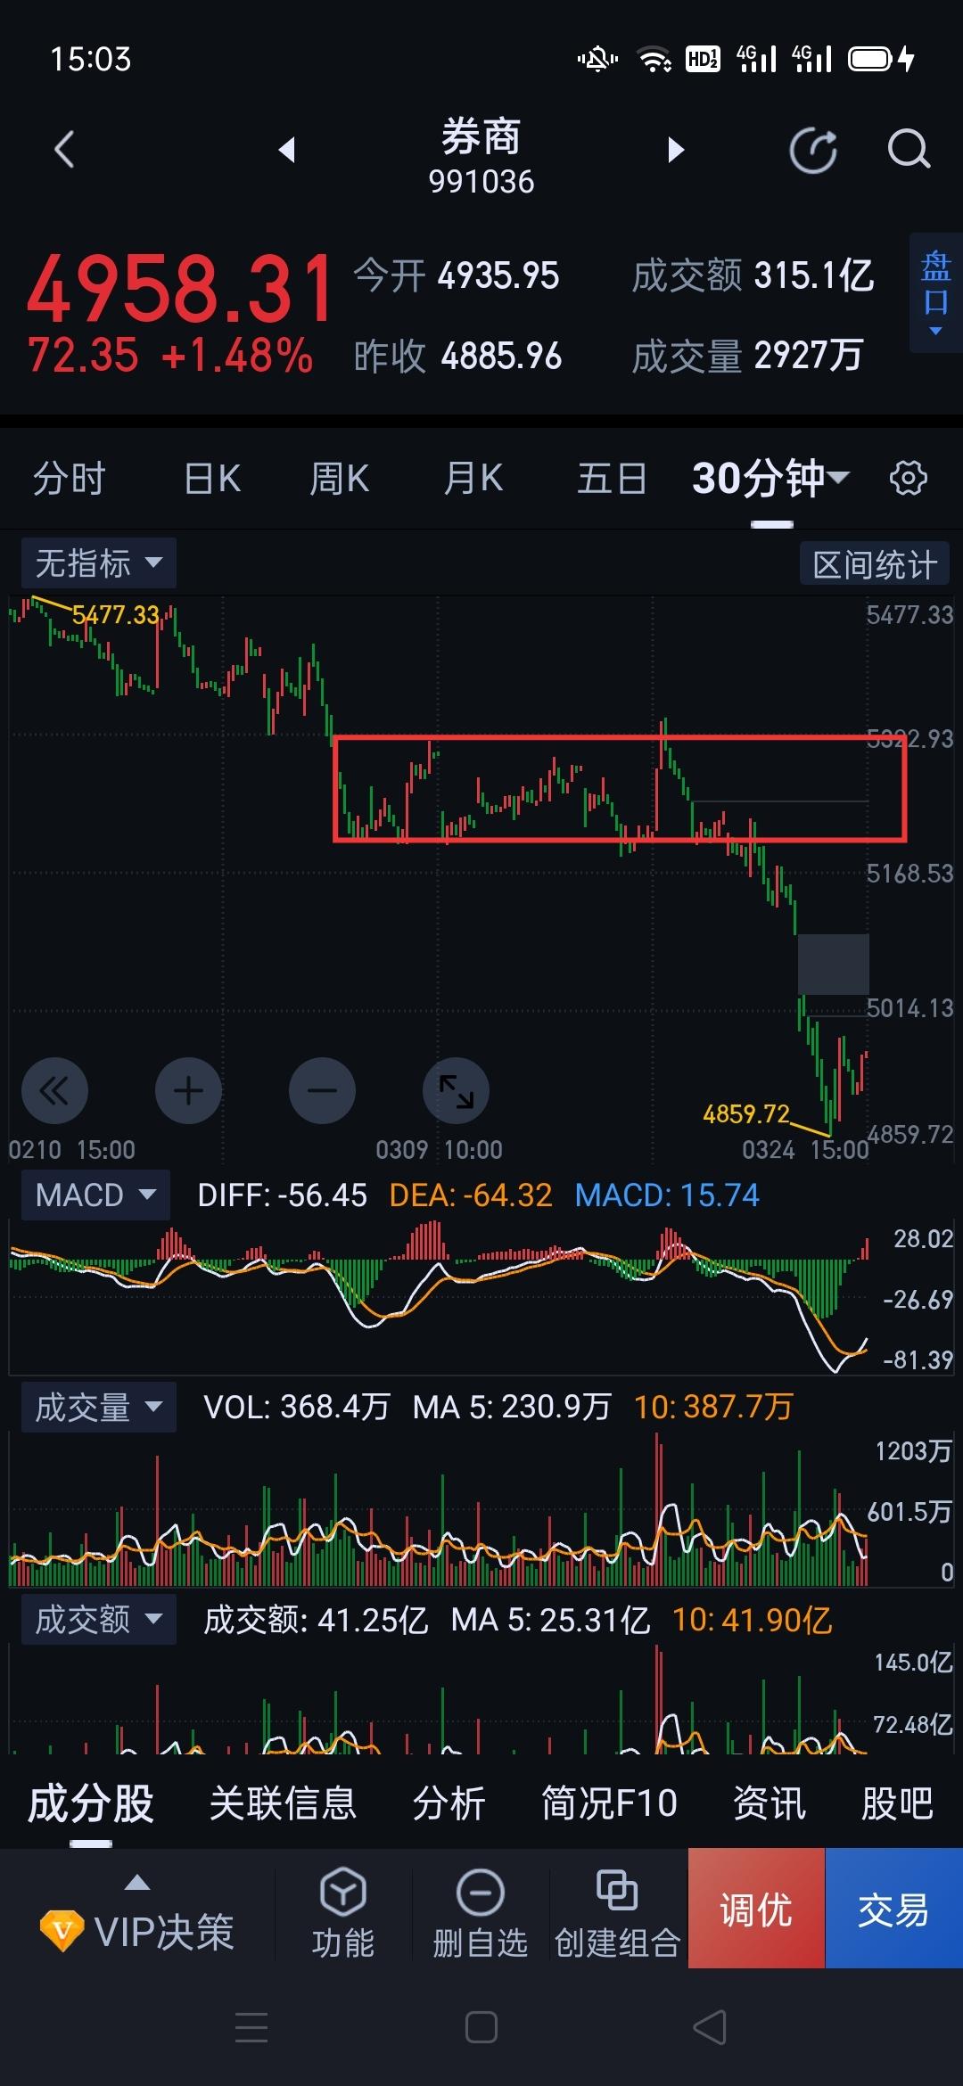Switch to 分时 chart tab
The image size is (963, 2086).
[x=69, y=479]
